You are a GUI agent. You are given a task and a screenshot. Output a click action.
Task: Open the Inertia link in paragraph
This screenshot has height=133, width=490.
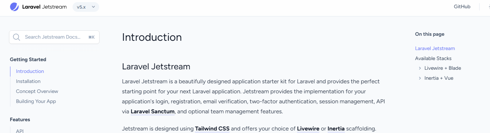[x=336, y=129]
